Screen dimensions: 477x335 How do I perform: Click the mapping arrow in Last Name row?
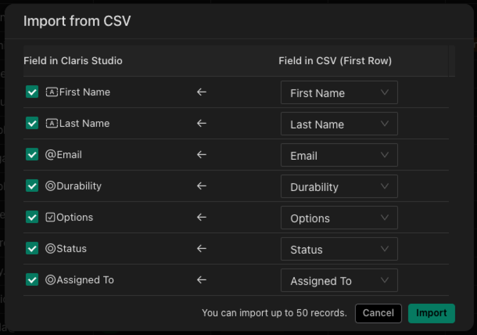(202, 123)
